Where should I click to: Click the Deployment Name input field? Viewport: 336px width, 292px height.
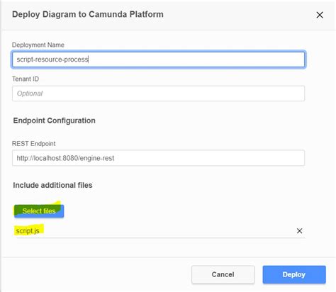tap(158, 60)
